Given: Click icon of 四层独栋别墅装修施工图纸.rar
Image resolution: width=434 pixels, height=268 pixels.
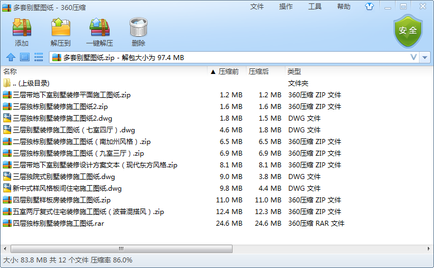Looking at the screenshot, I should click(7, 223).
